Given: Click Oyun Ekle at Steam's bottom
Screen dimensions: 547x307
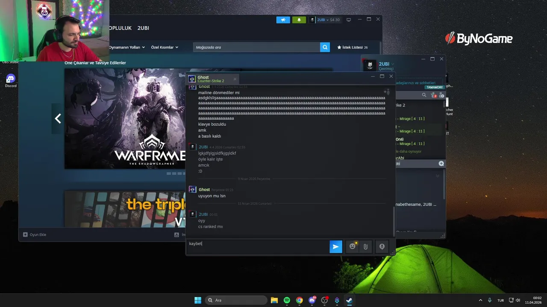Looking at the screenshot, I should click(35, 235).
